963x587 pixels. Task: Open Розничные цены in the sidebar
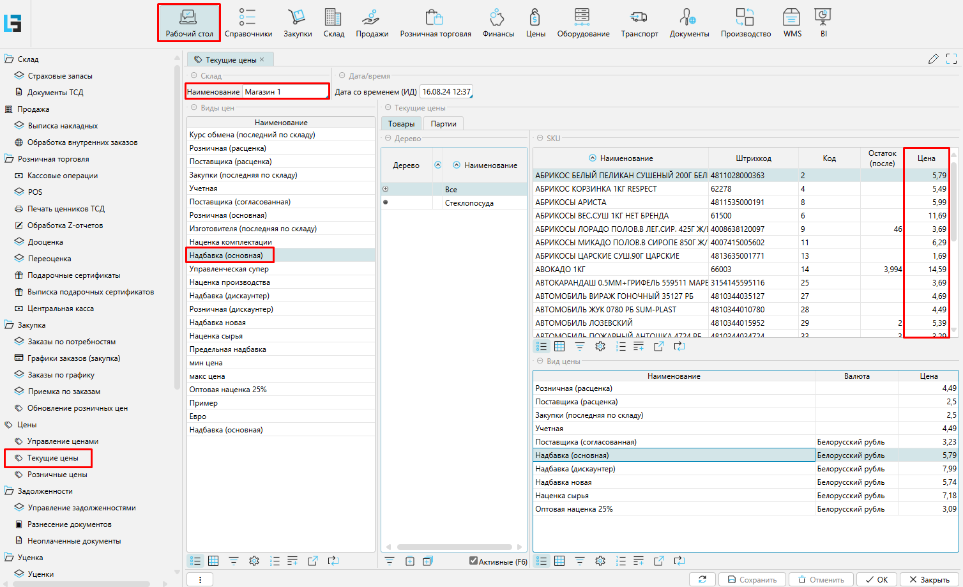click(x=57, y=475)
